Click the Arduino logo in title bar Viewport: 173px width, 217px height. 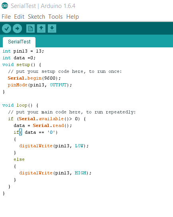[5, 6]
